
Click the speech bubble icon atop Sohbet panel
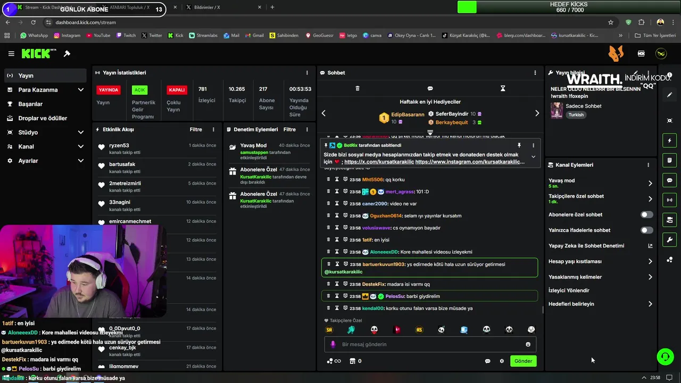point(430,88)
